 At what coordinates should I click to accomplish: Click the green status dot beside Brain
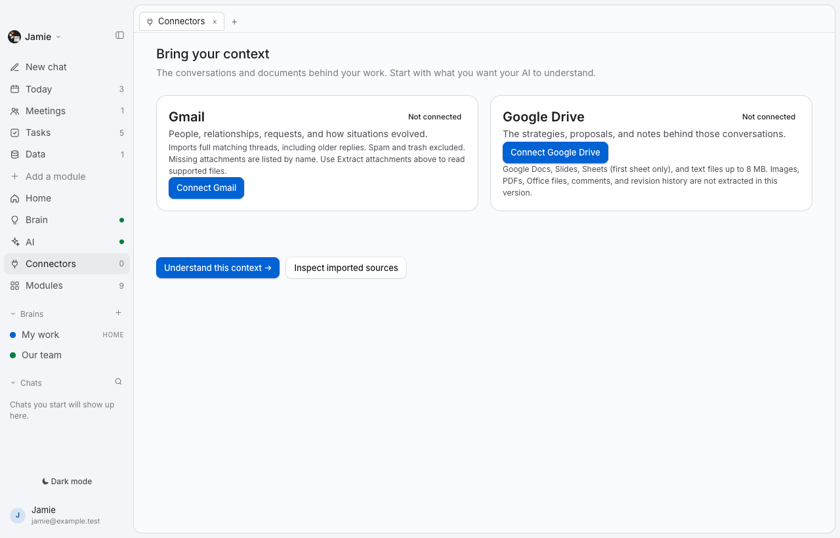(x=121, y=220)
